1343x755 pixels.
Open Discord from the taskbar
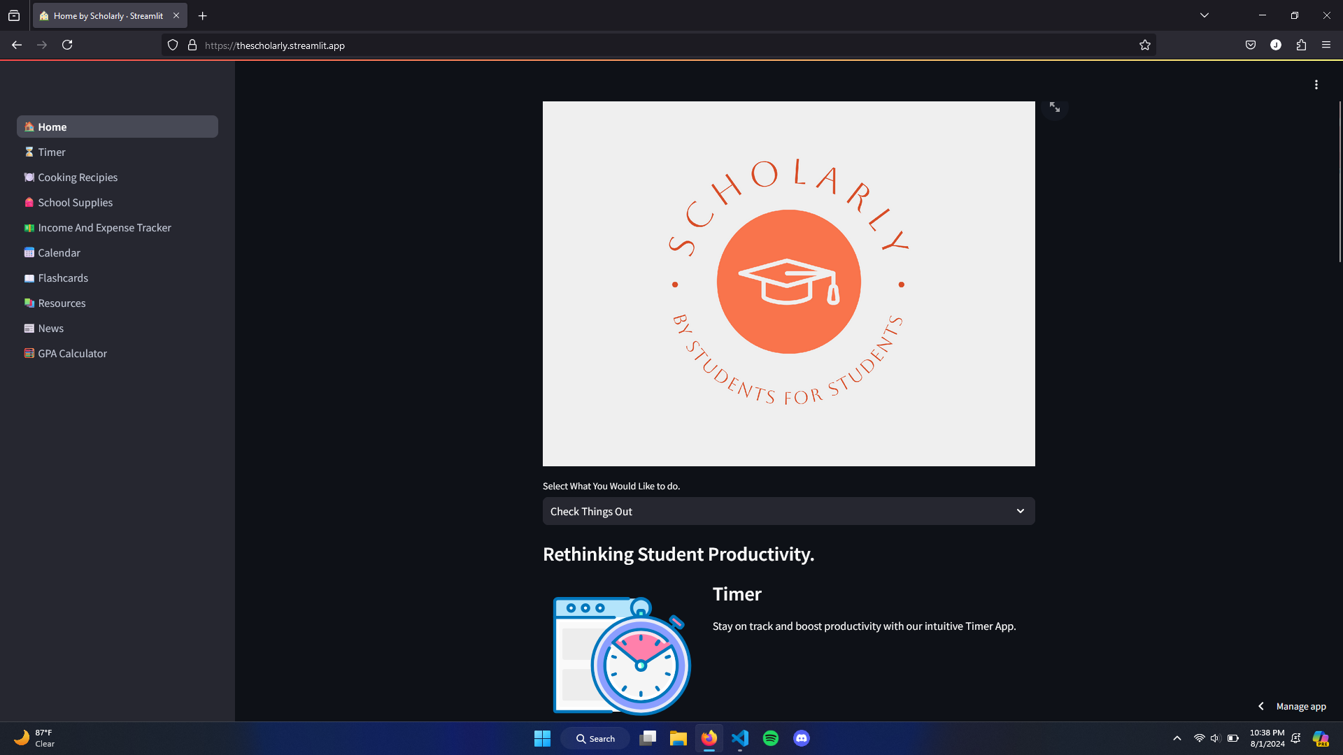pos(801,738)
